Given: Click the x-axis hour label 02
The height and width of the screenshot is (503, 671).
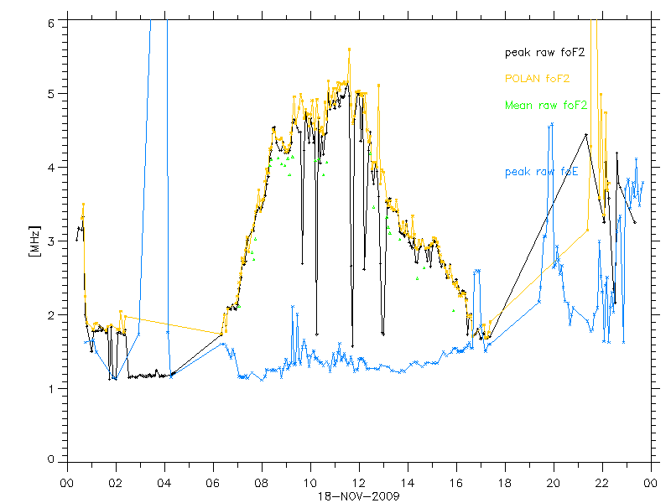Looking at the screenshot, I should point(116,484).
